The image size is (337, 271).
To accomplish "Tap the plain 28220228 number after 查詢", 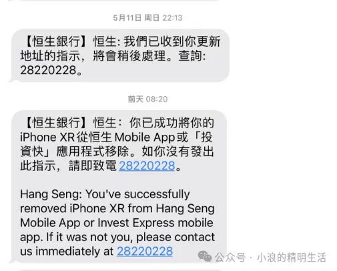I will [49, 70].
